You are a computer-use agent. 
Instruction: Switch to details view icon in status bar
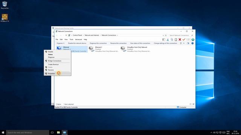[191, 104]
